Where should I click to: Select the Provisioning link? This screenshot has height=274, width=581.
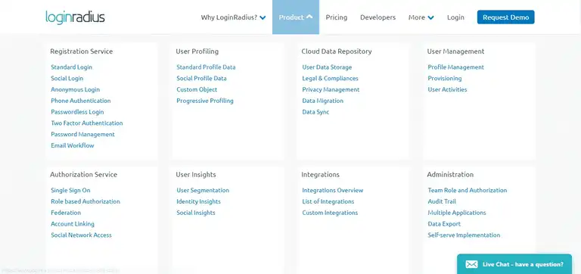point(445,78)
